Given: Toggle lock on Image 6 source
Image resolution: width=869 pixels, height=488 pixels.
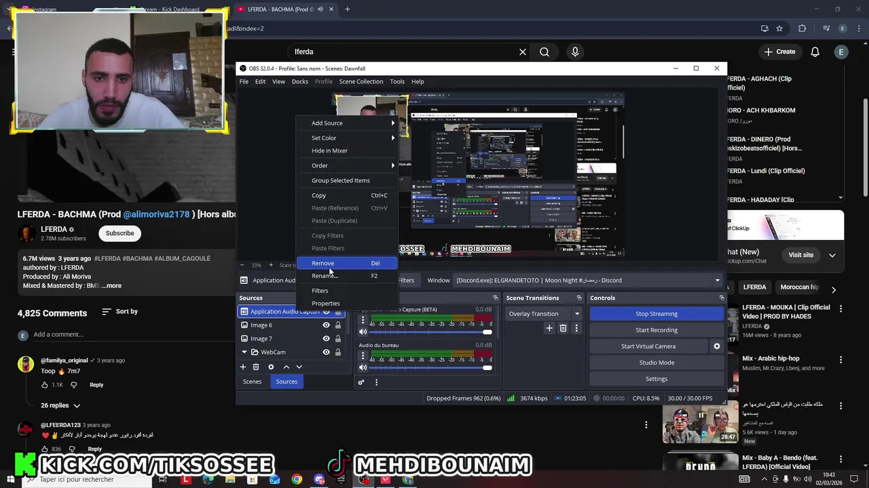Looking at the screenshot, I should [x=337, y=325].
